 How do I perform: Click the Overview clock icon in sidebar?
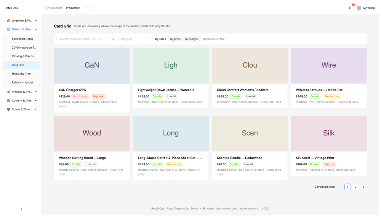pyautogui.click(x=8, y=21)
